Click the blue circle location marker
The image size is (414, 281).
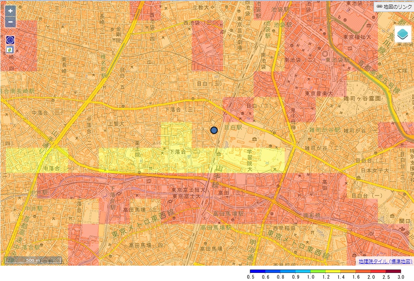click(x=214, y=130)
